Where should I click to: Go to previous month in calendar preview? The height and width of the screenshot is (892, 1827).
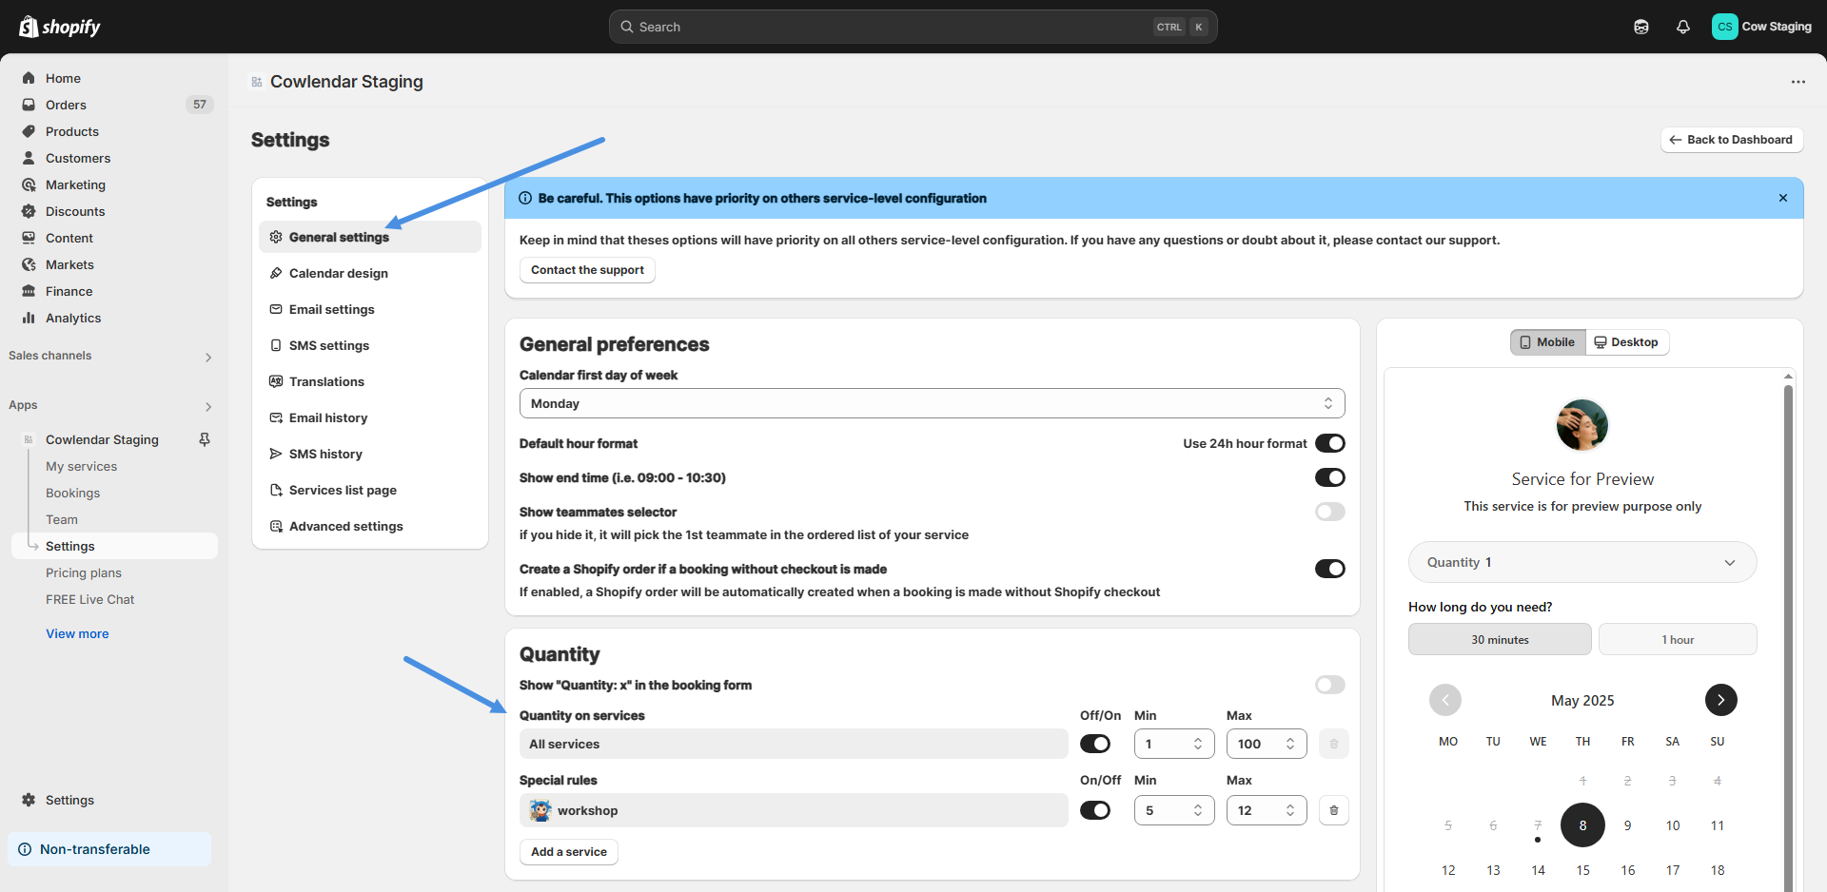coord(1444,700)
